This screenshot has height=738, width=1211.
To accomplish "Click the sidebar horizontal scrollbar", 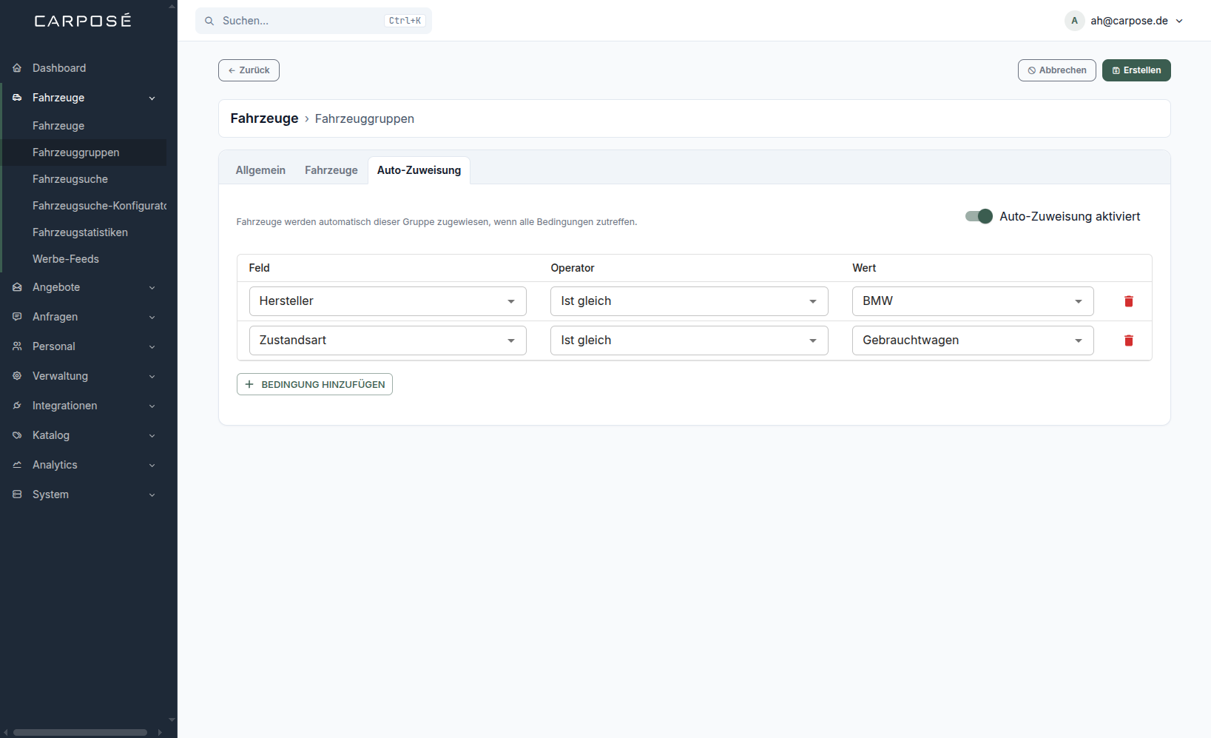I will coord(80,732).
